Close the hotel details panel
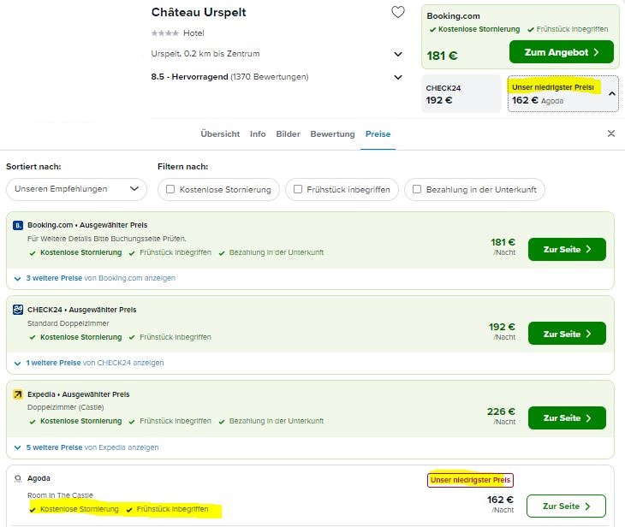Image resolution: width=625 pixels, height=527 pixels. click(611, 133)
